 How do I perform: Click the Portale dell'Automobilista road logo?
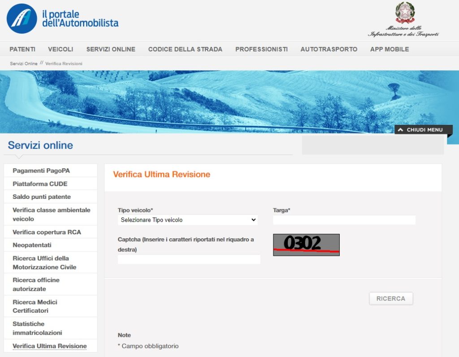[x=22, y=18]
